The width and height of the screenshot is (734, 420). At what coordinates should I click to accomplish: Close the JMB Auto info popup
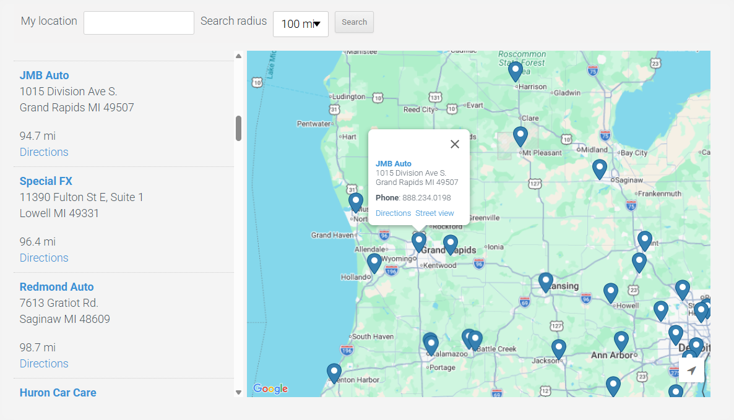(x=454, y=144)
